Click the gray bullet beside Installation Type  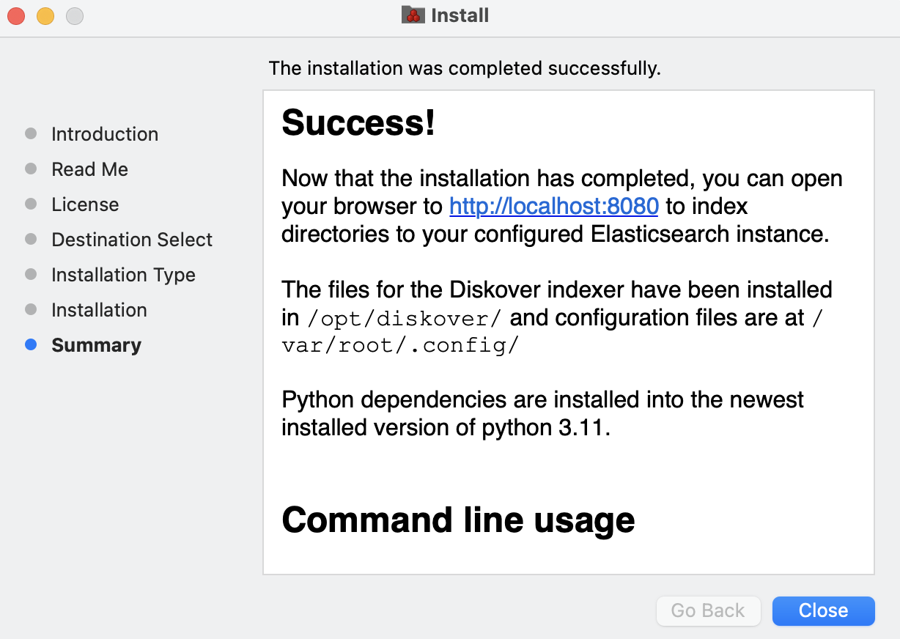pyautogui.click(x=31, y=275)
